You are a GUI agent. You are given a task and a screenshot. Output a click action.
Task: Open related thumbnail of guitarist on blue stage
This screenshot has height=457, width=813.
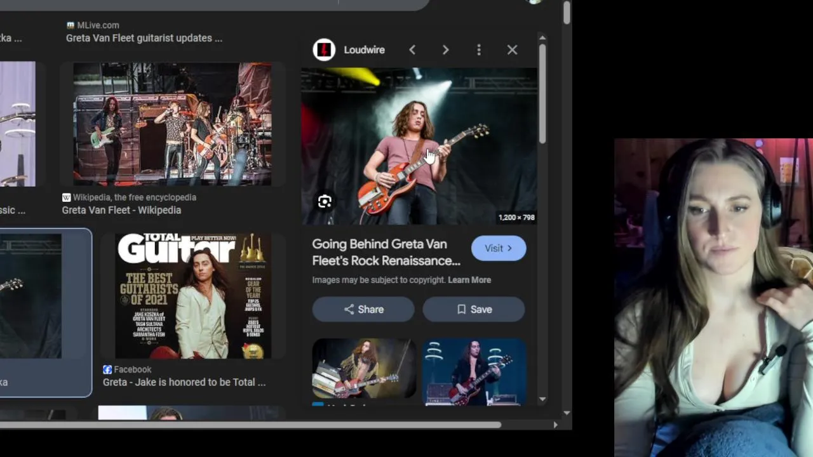474,371
